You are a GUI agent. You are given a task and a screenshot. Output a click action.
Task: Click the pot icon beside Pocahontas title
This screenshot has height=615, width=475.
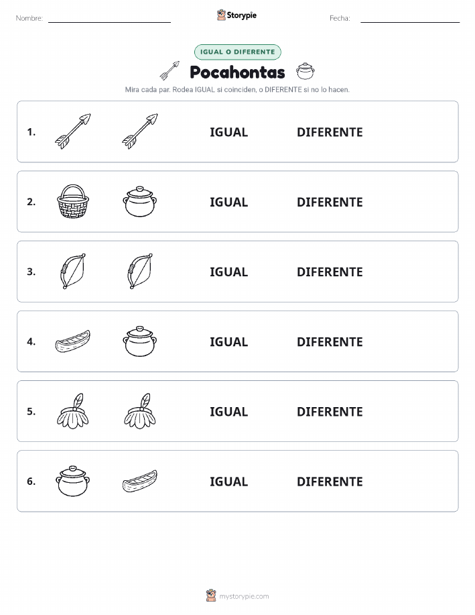pyautogui.click(x=306, y=71)
